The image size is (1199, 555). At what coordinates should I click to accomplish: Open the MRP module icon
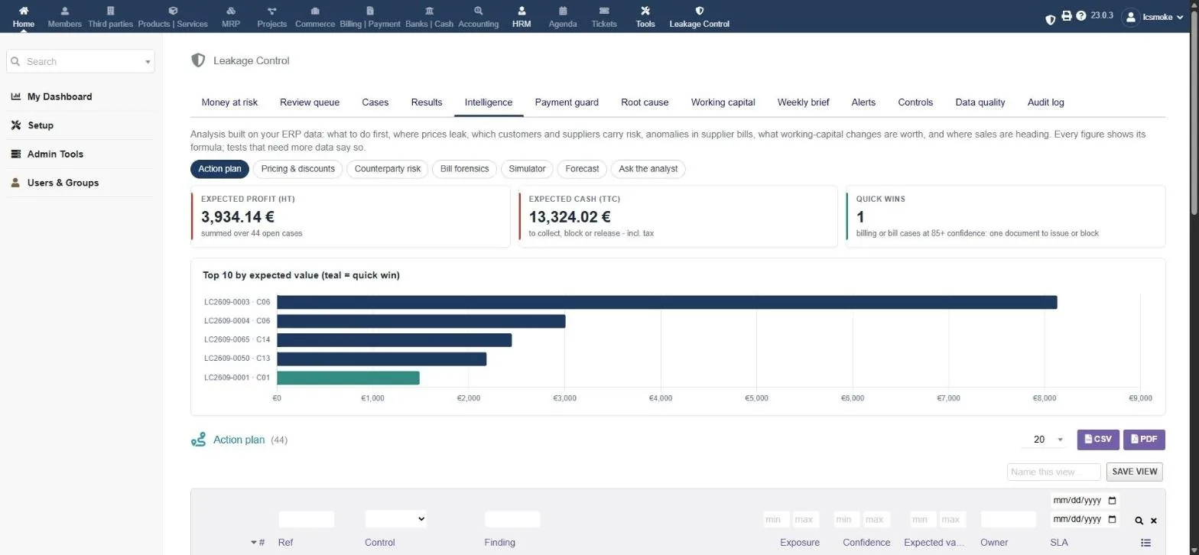231,11
